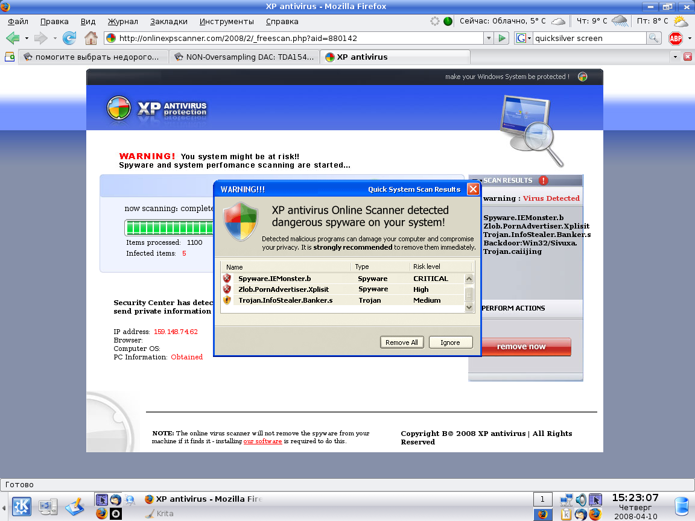Open the Справка menu
Screen dimensions: 695x521
[282, 21]
